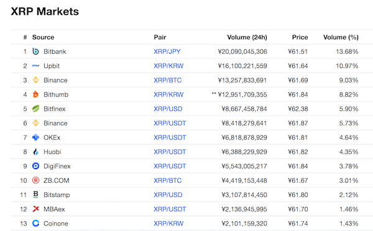
Task: Select the Huobi source name
Action: 52,152
